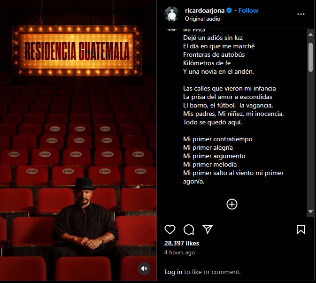The width and height of the screenshot is (316, 283).
Task: Open the ricardoarjona username link
Action: (205, 10)
